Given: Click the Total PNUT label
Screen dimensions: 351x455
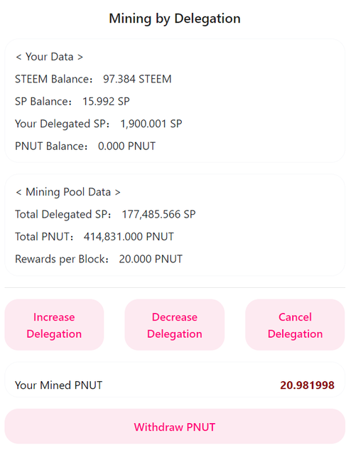Looking at the screenshot, I should click(44, 237).
